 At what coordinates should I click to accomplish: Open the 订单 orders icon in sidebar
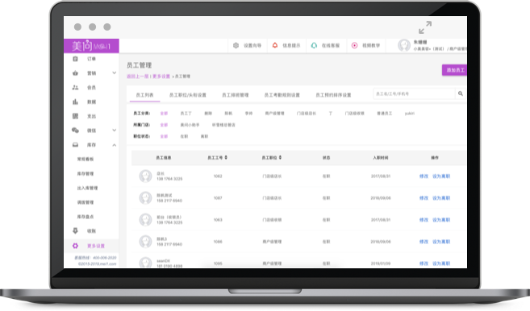75,59
